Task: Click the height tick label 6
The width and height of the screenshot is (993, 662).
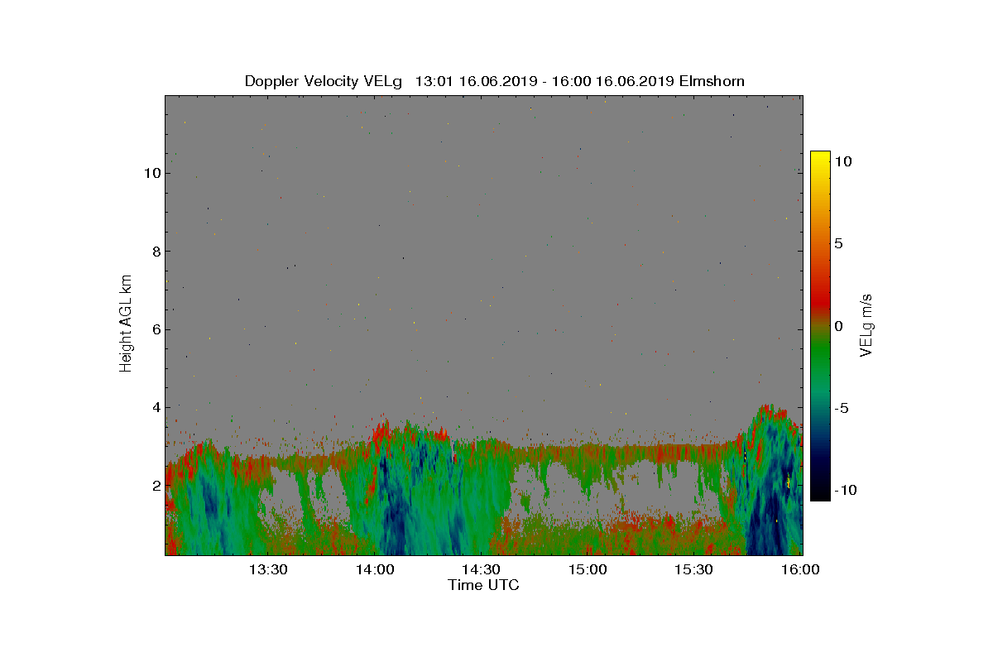Action: coord(155,329)
